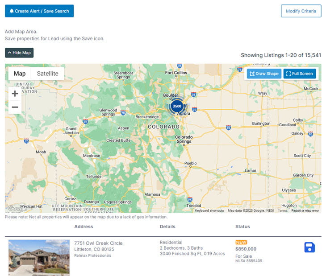This screenshot has height=276, width=326.
Task: Click the $850,000 price text
Action: 246,249
